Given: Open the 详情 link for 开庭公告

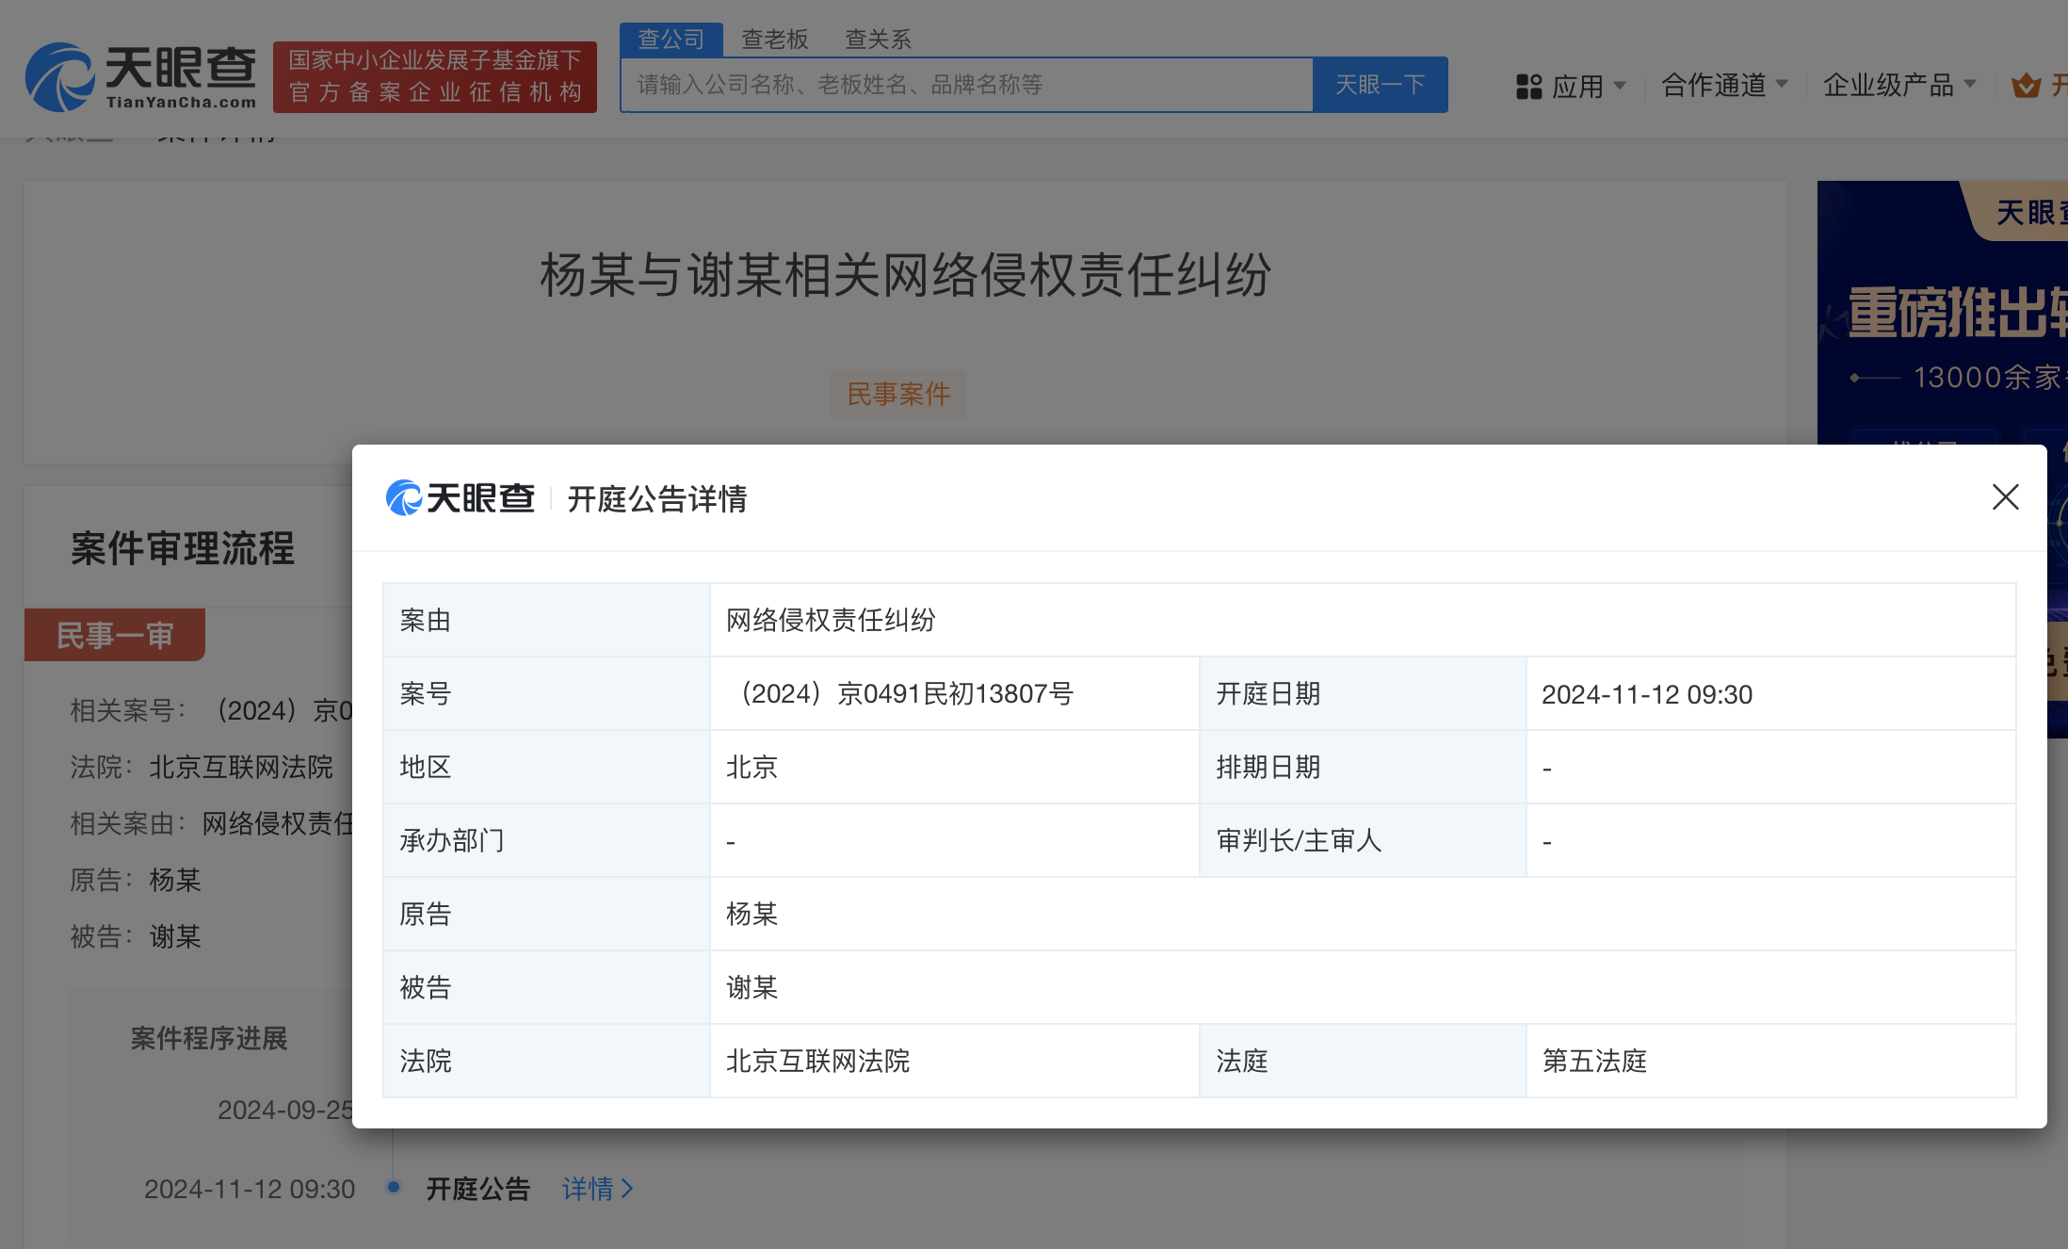Looking at the screenshot, I should click(x=586, y=1189).
